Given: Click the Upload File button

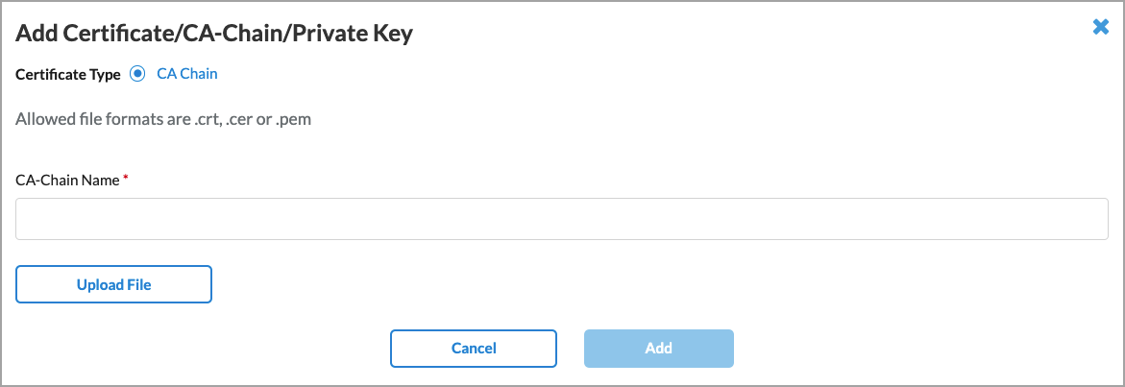Looking at the screenshot, I should [x=113, y=284].
